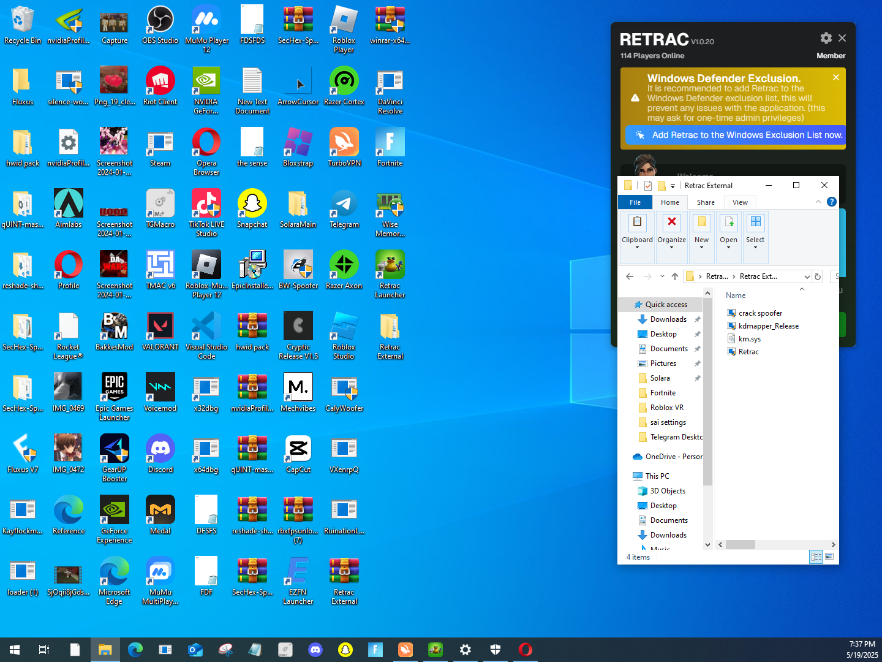Screen dimensions: 882x662
Task: Select the Retrac file in Explorer list
Action: click(x=748, y=352)
